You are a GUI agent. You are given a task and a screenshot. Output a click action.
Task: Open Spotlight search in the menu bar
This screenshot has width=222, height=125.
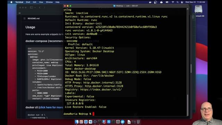pyautogui.click(x=178, y=2)
